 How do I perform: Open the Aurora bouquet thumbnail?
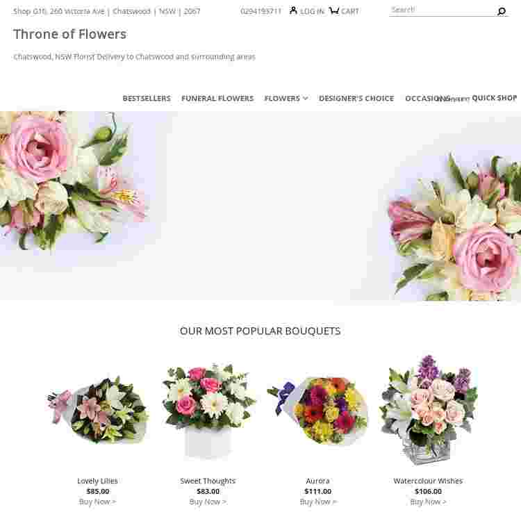pos(317,411)
